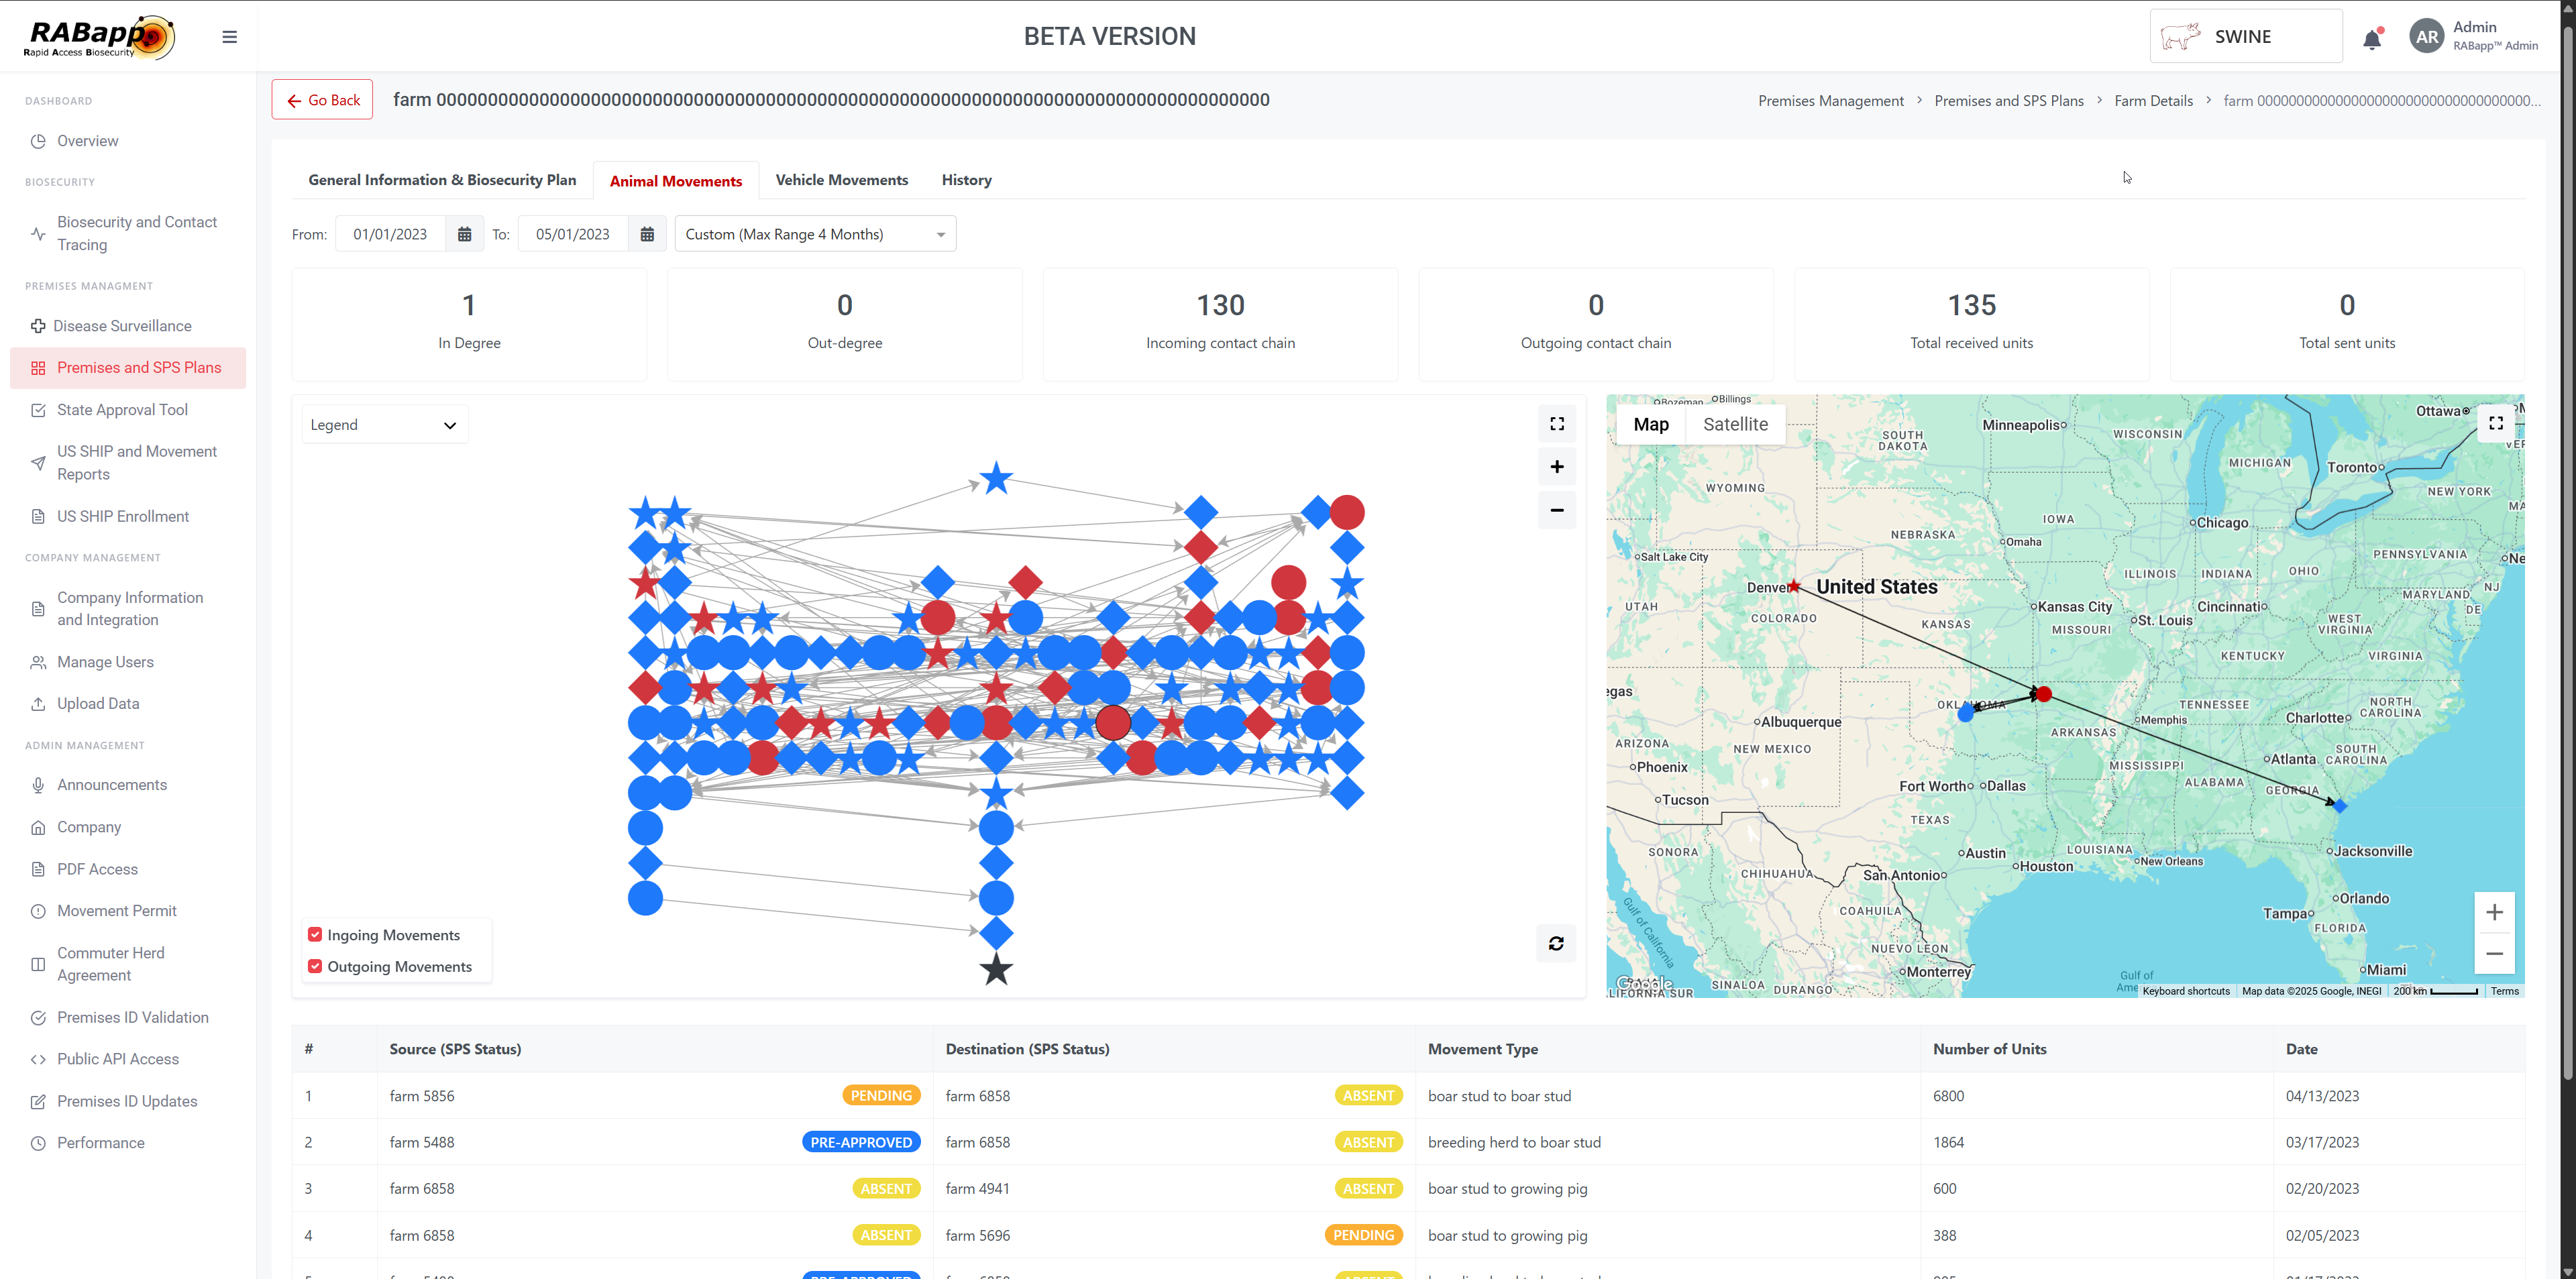The image size is (2576, 1279).
Task: Click the fullscreen icon on the network graph
Action: click(1556, 423)
